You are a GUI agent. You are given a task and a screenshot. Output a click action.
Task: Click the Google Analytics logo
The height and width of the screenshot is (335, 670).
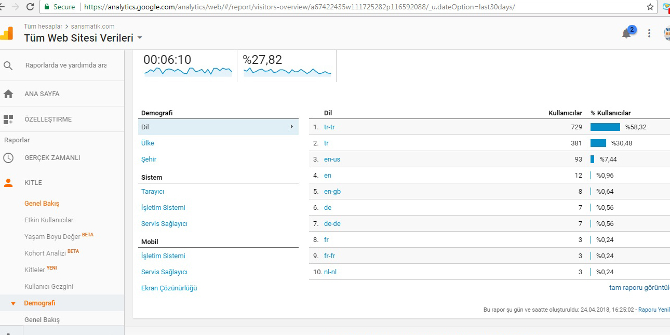coord(7,33)
